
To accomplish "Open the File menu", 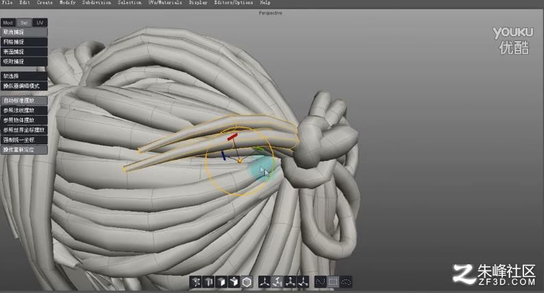I will click(x=8, y=3).
